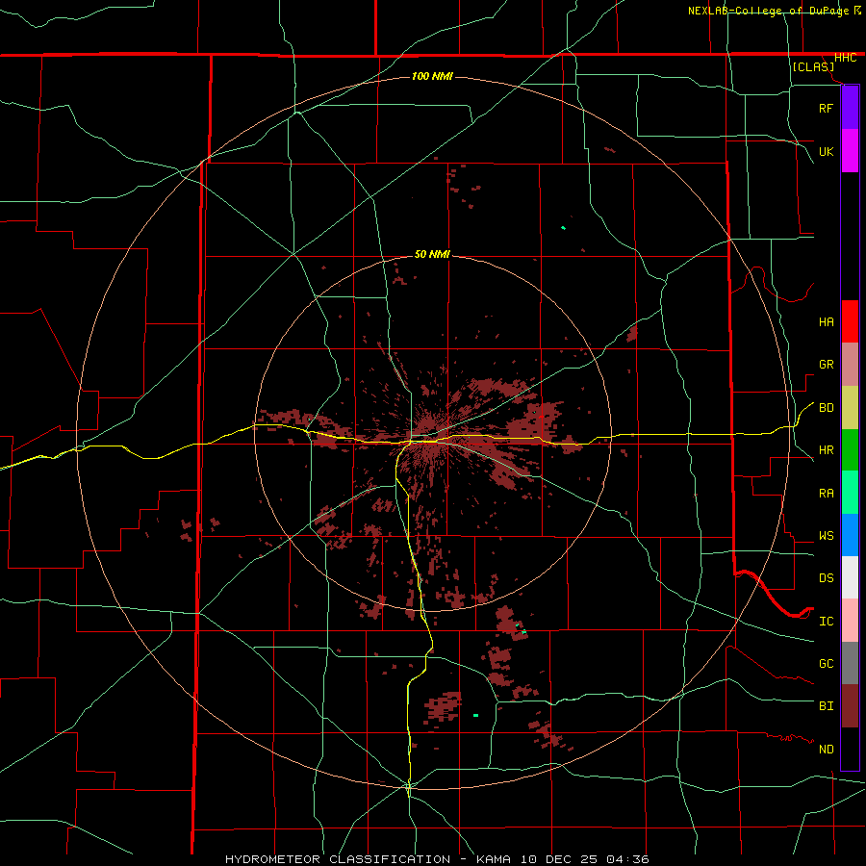Viewport: 866px width, 866px height.
Task: Click the magenta UK color swatch
Action: pyautogui.click(x=850, y=151)
